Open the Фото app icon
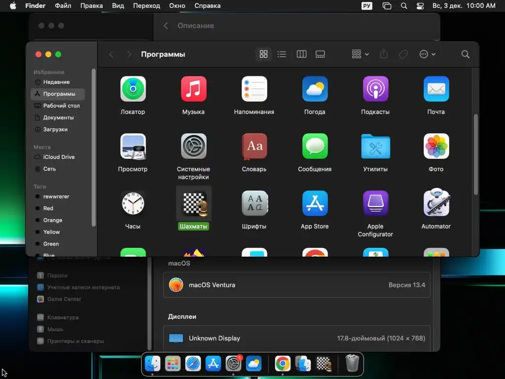 [x=436, y=146]
